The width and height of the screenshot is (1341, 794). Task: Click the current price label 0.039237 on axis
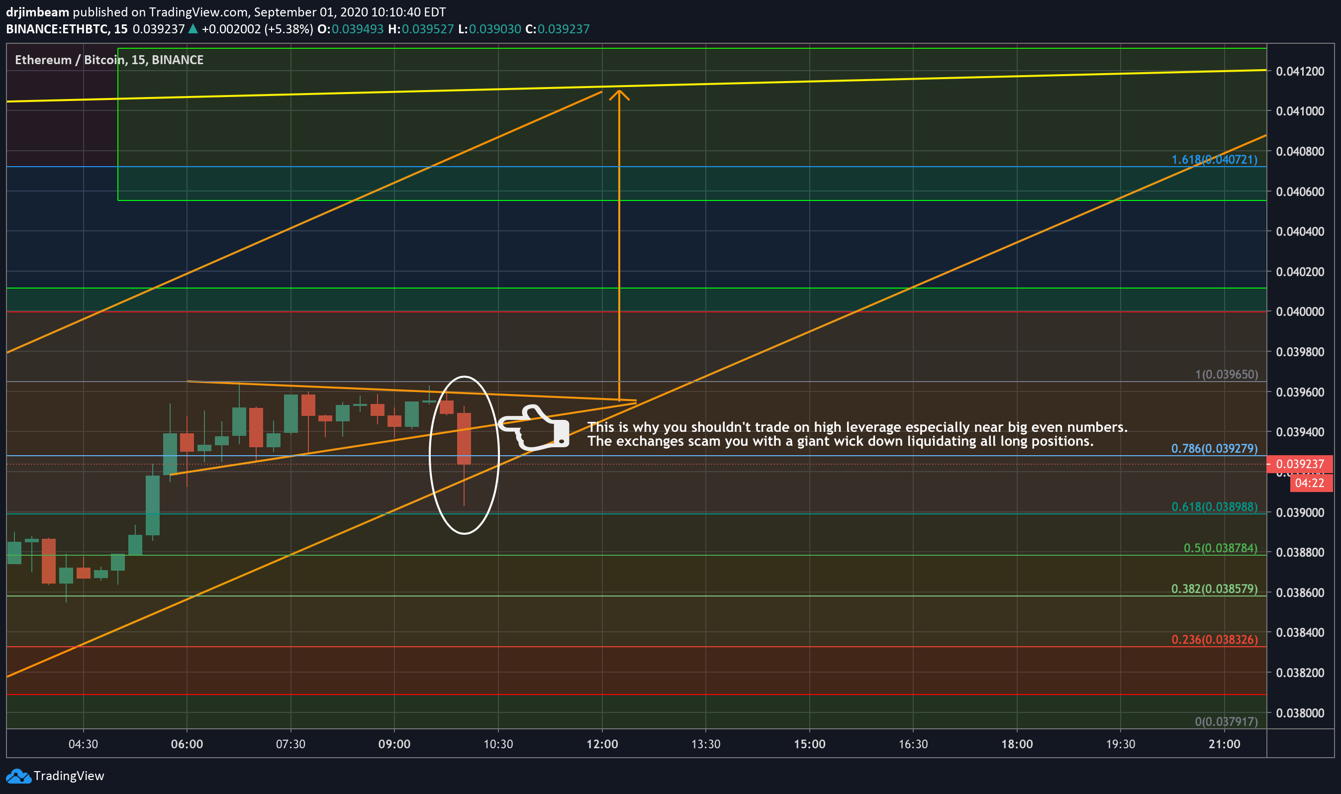1300,464
